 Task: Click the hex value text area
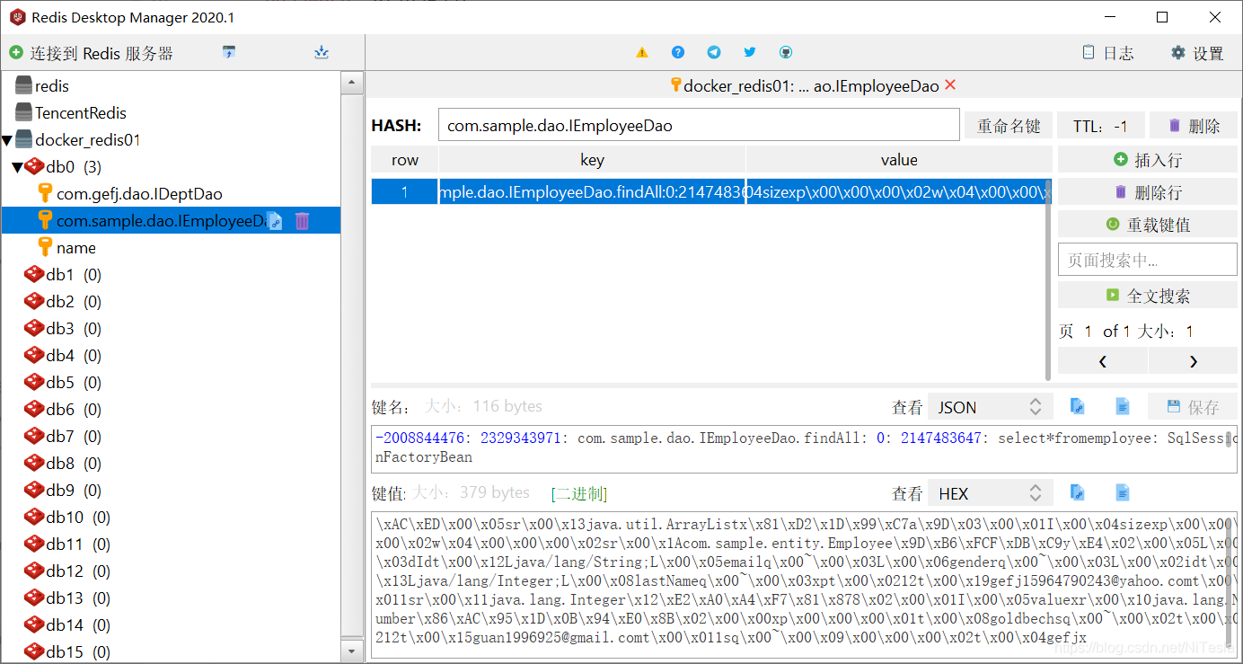pos(805,584)
